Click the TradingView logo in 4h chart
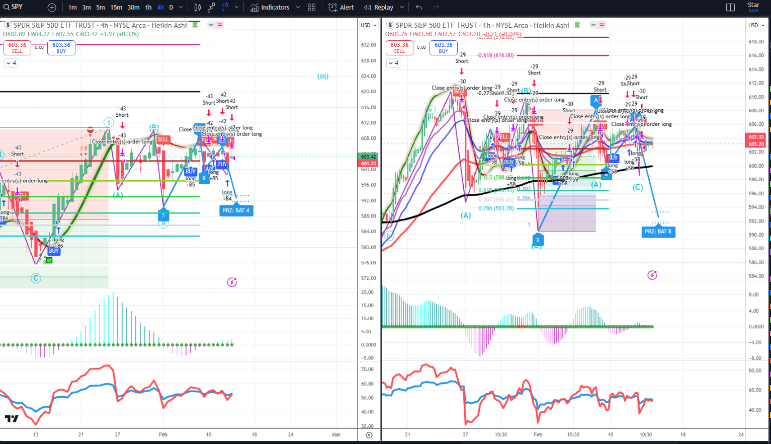Image resolution: width=771 pixels, height=444 pixels. click(x=12, y=418)
